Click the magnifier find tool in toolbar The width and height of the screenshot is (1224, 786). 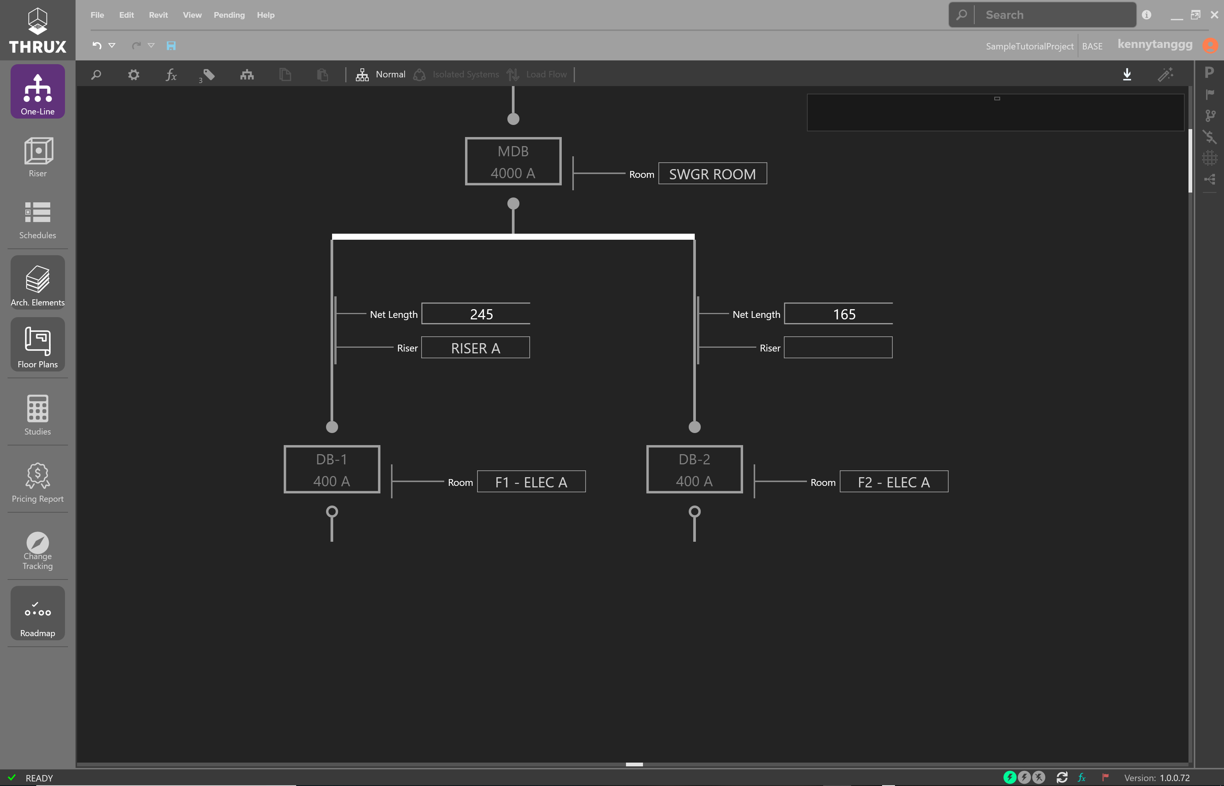point(96,74)
